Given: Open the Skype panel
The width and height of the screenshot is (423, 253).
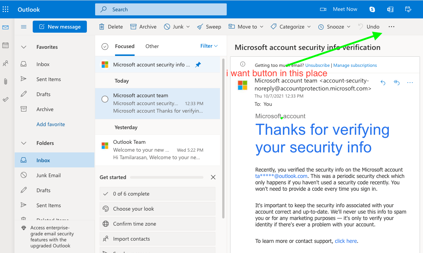Looking at the screenshot, I should click(x=372, y=9).
